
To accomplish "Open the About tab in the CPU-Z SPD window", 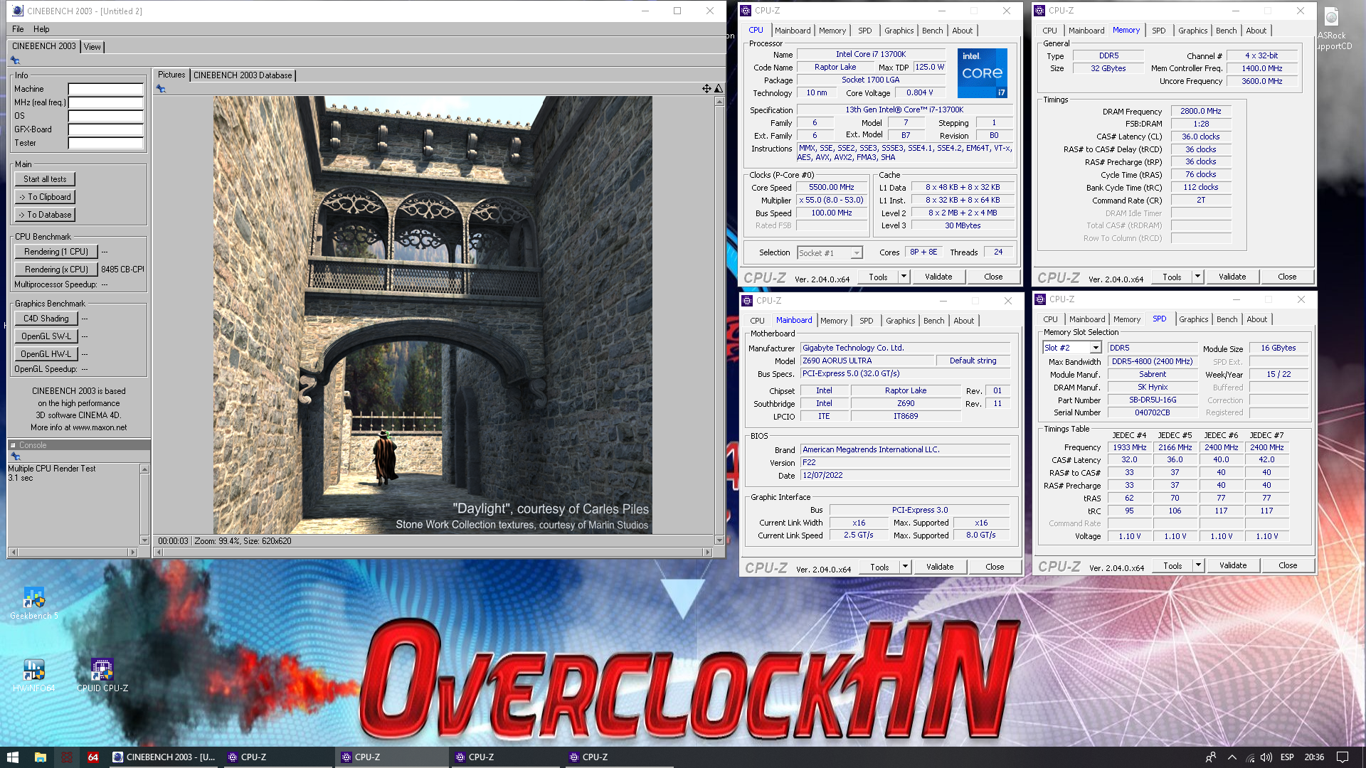I will coord(1256,319).
